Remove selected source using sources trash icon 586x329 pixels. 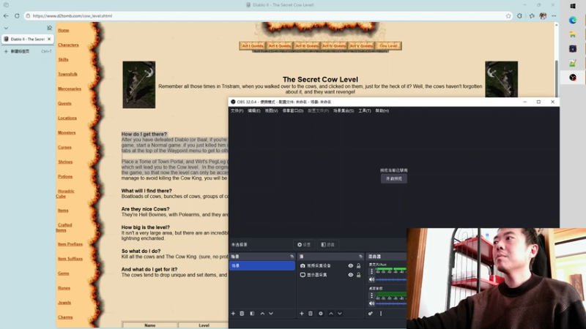tap(310, 314)
